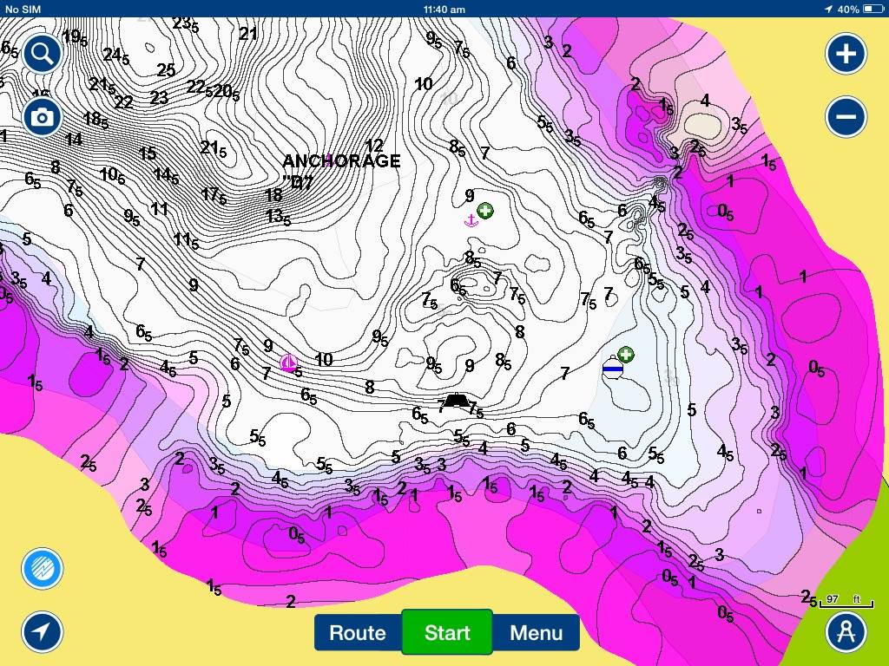Screen dimensions: 889x666
Task: Zoom in with the plus button
Action: pyautogui.click(x=846, y=55)
